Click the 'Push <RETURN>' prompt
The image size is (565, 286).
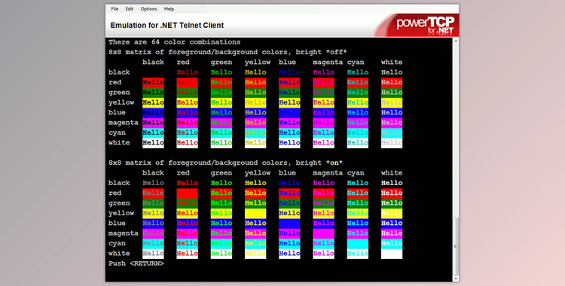pos(136,263)
